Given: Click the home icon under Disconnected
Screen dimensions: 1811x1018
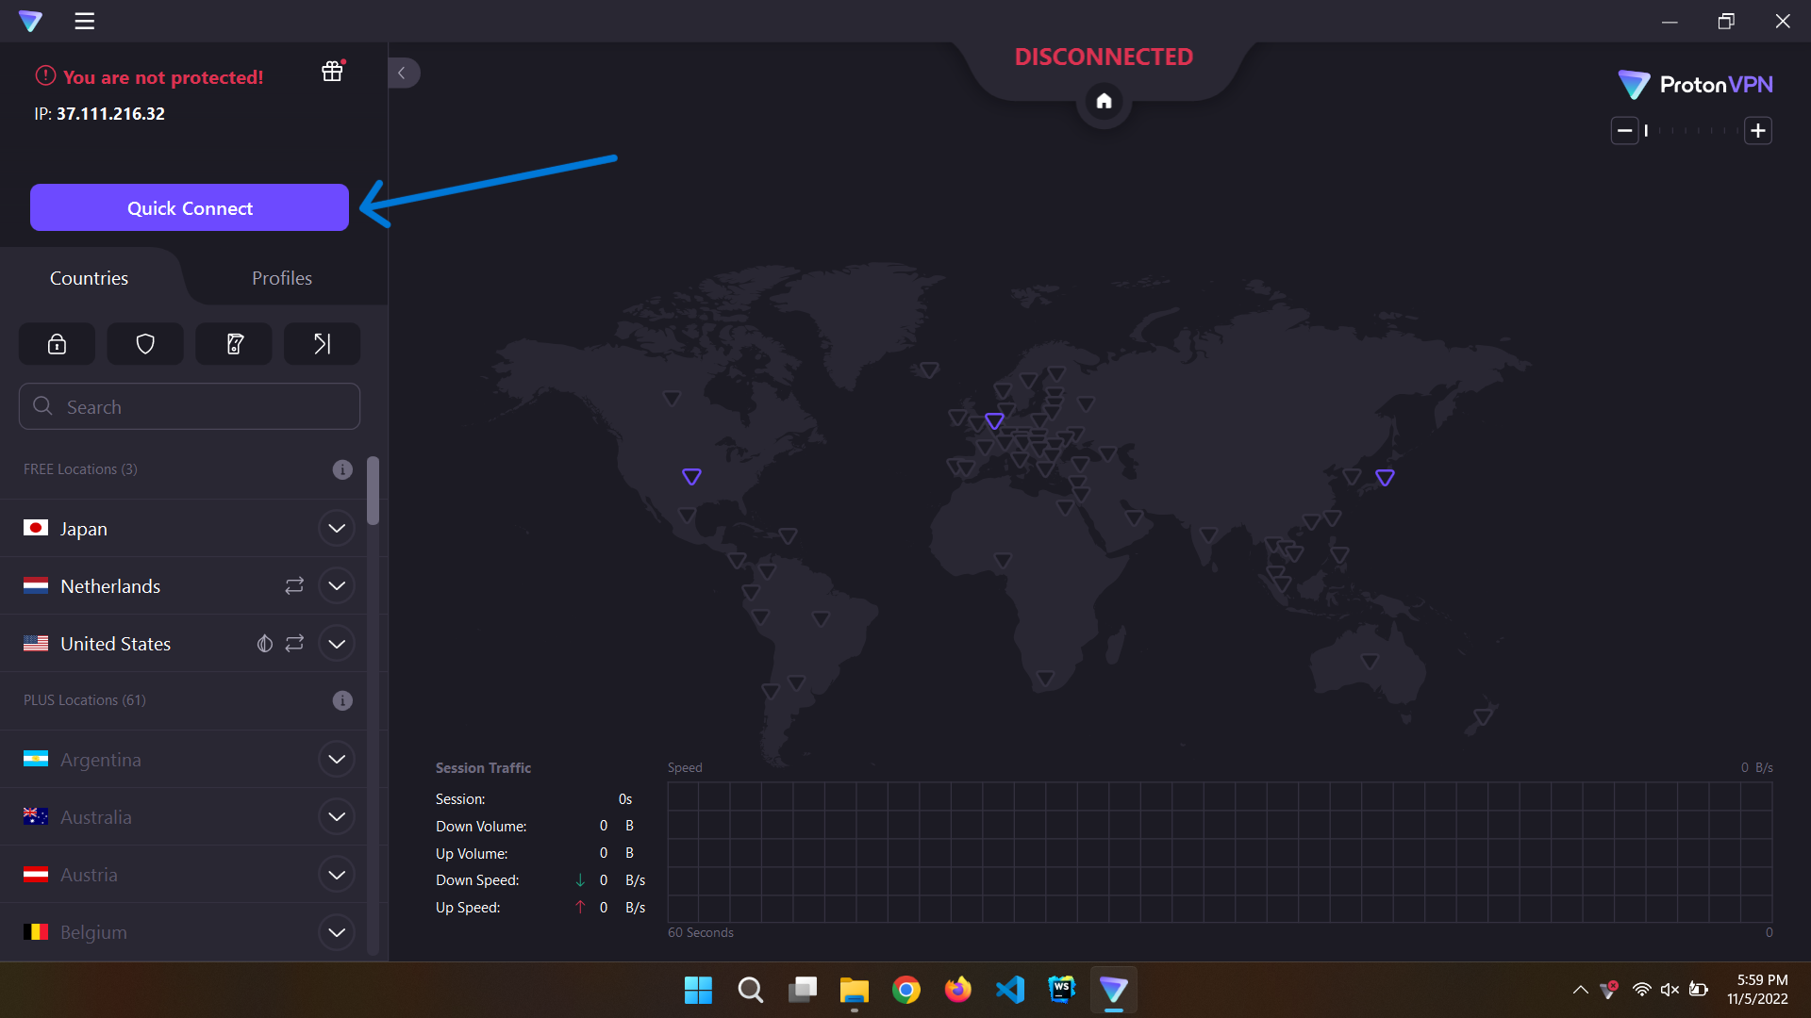Looking at the screenshot, I should tap(1104, 101).
